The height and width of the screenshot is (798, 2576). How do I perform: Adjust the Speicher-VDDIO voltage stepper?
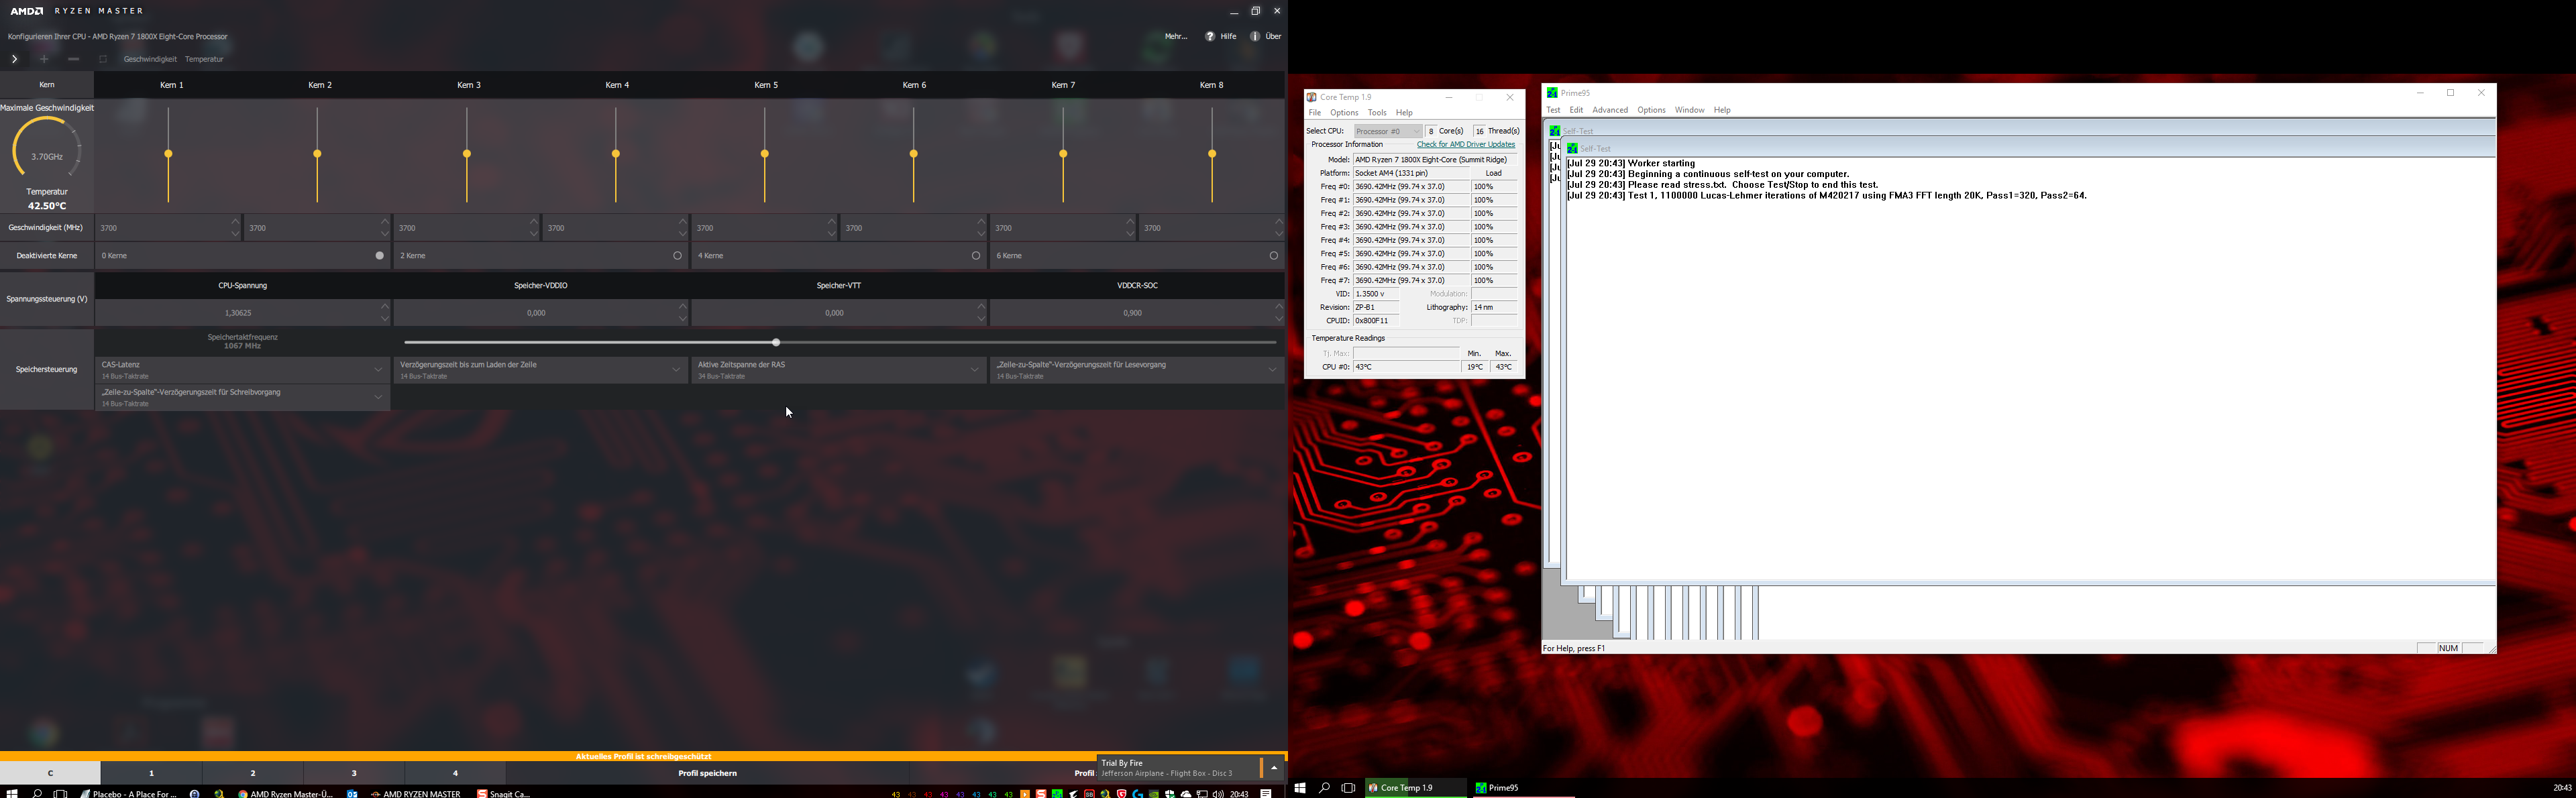click(x=683, y=313)
